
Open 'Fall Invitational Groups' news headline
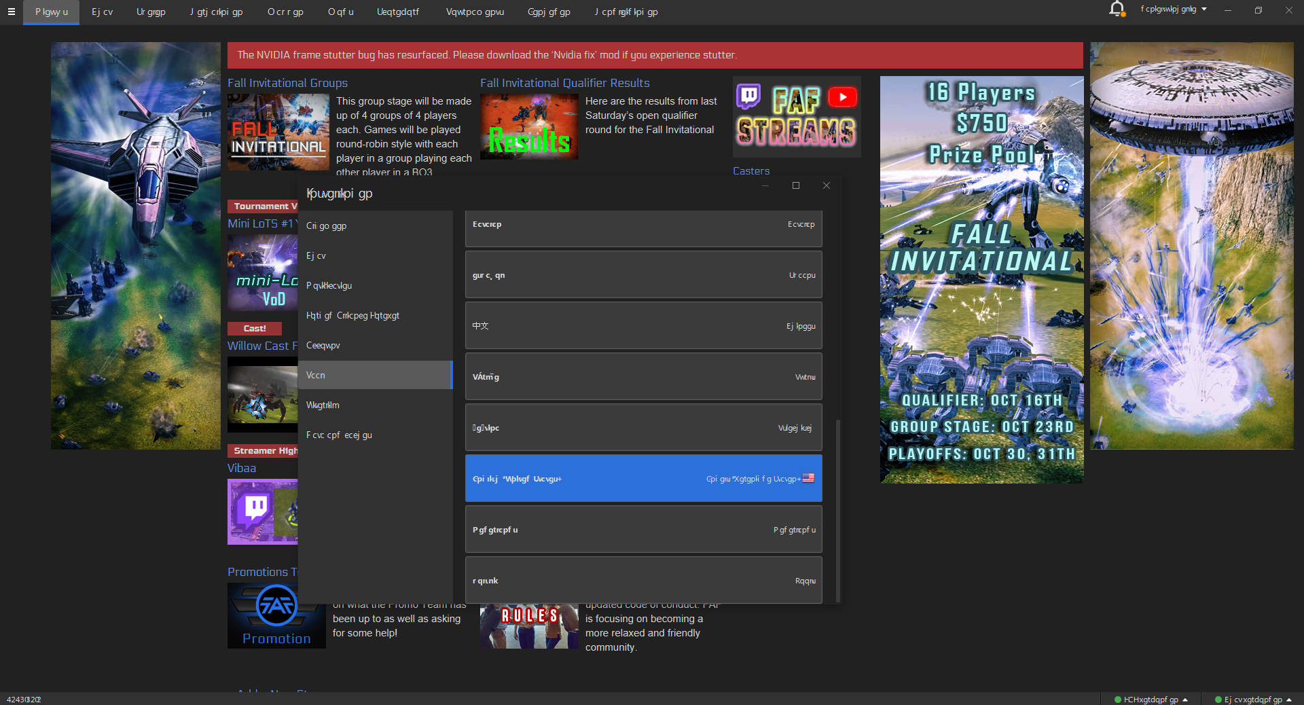287,83
